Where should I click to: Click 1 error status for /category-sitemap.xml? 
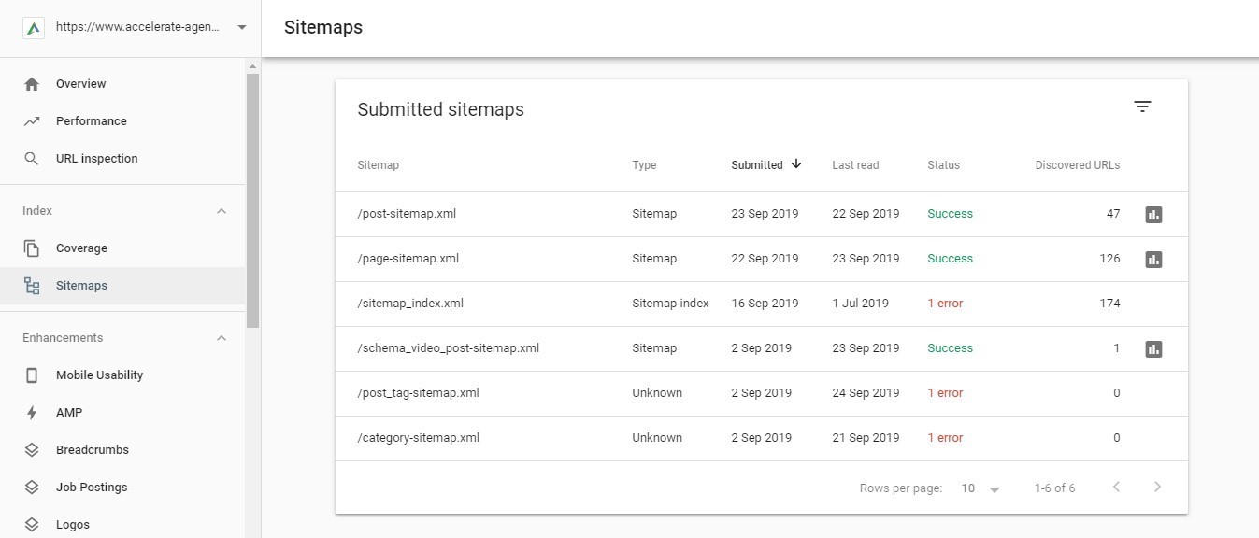945,438
